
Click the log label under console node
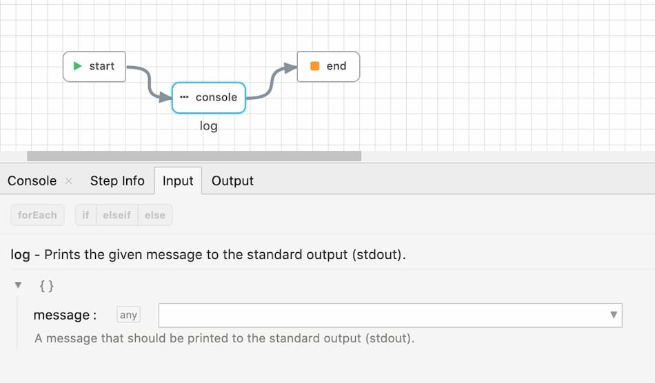point(208,125)
